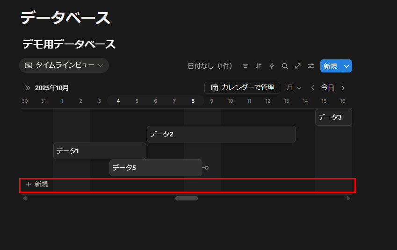Image resolution: width=397 pixels, height=250 pixels.
Task: Expand the dropdown arrow beside blue 新規
Action: (346, 66)
